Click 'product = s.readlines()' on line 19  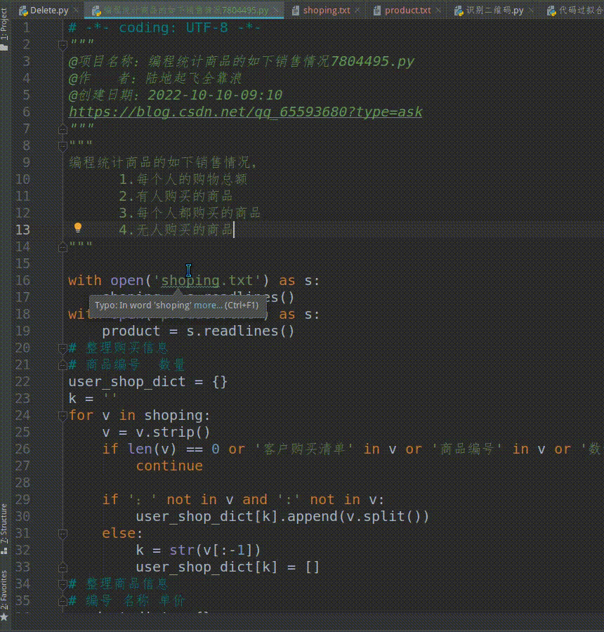198,331
